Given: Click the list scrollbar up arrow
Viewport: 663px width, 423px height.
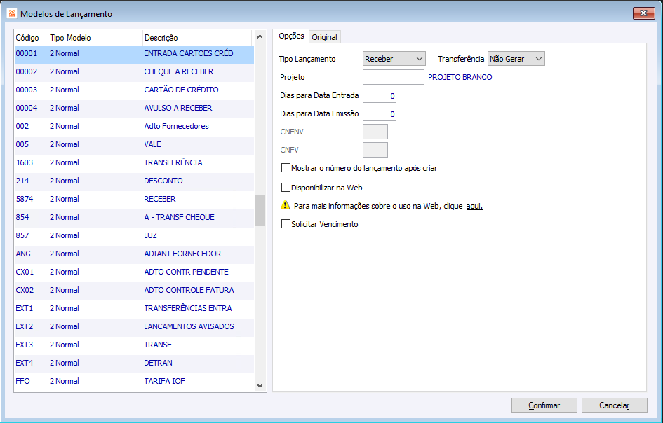Looking at the screenshot, I should (x=260, y=36).
